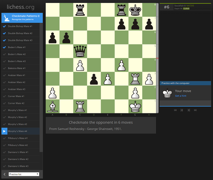Open the lichess.org home logo link
Viewport: 213px width, 180px height.
[x=21, y=6]
